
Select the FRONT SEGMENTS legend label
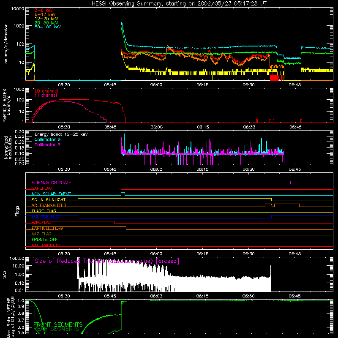coord(58,324)
